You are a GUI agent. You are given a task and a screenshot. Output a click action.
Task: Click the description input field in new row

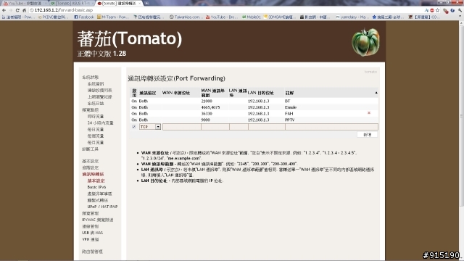click(331, 127)
